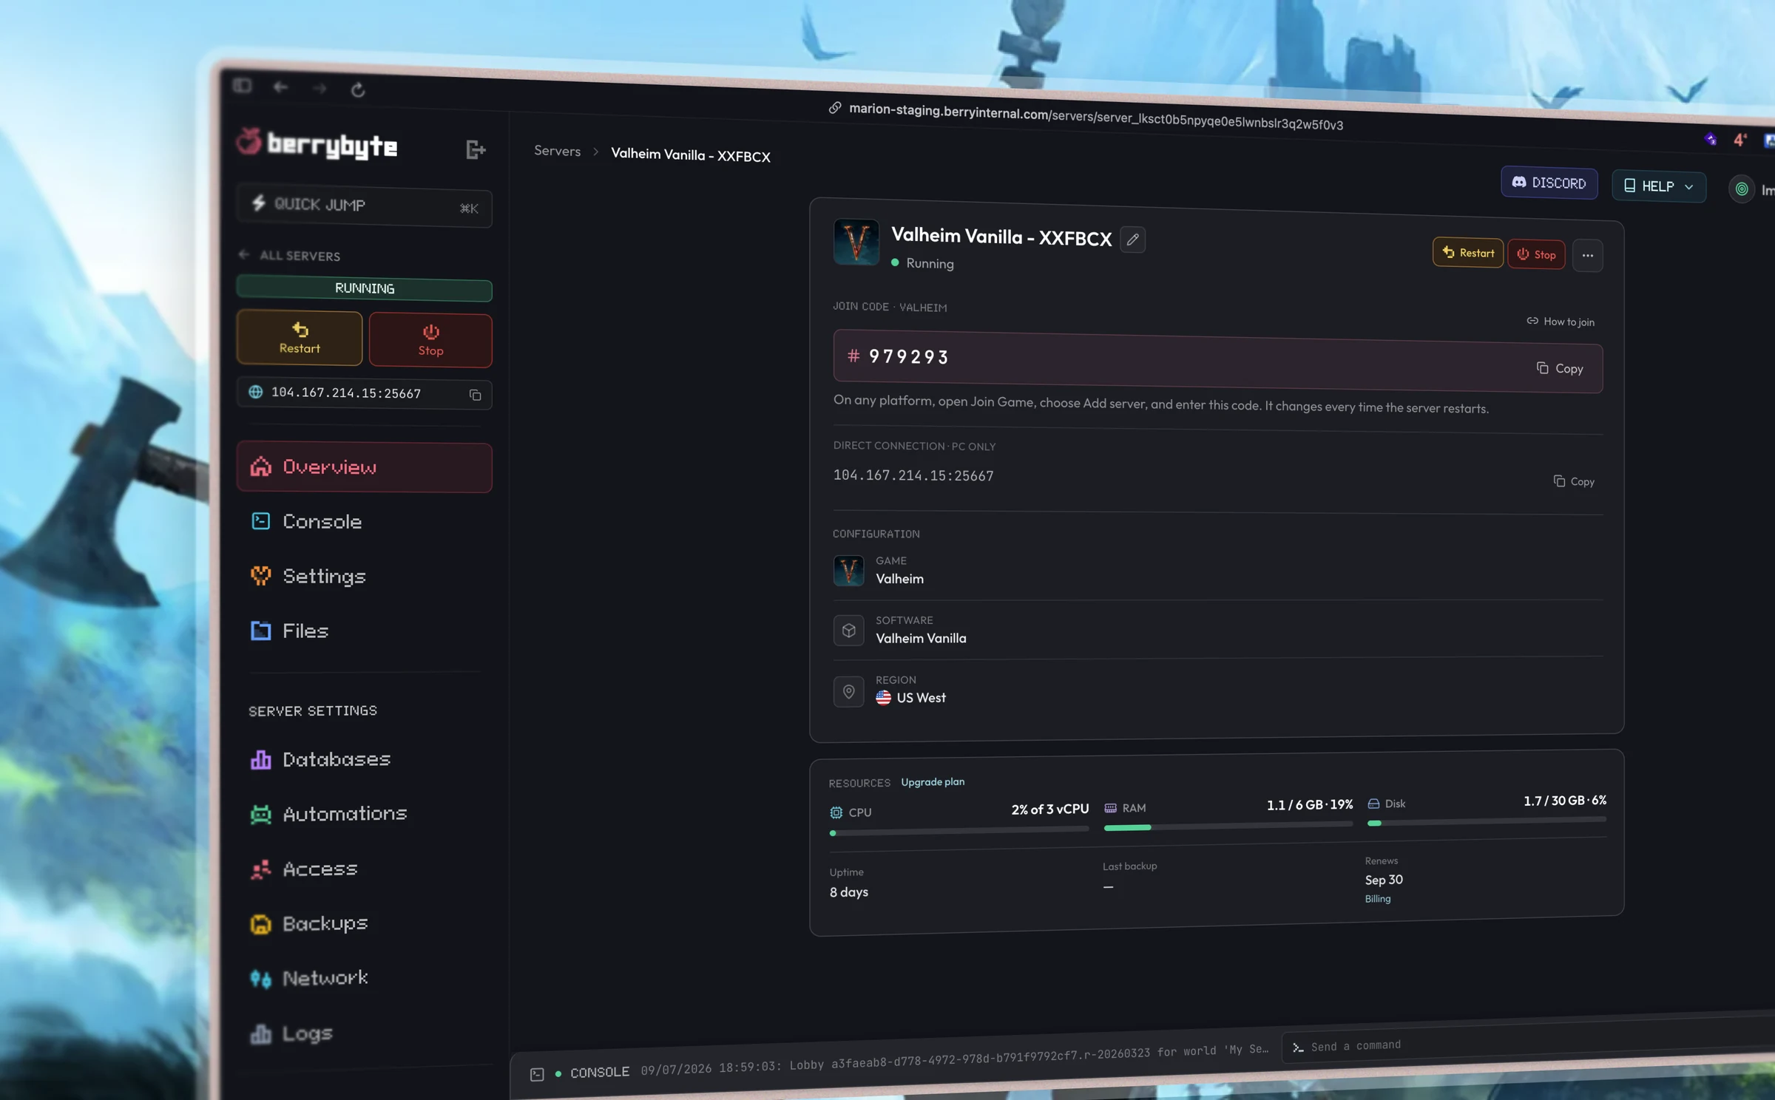Click the CPU chip icon

tap(836, 812)
